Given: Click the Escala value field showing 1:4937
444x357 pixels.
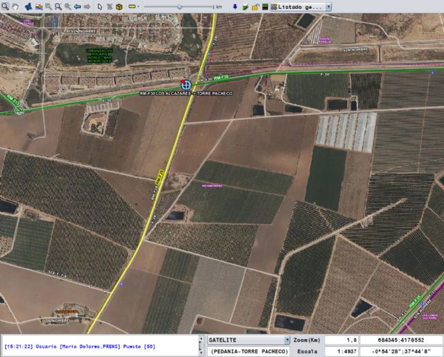Looking at the screenshot, I should tap(341, 351).
